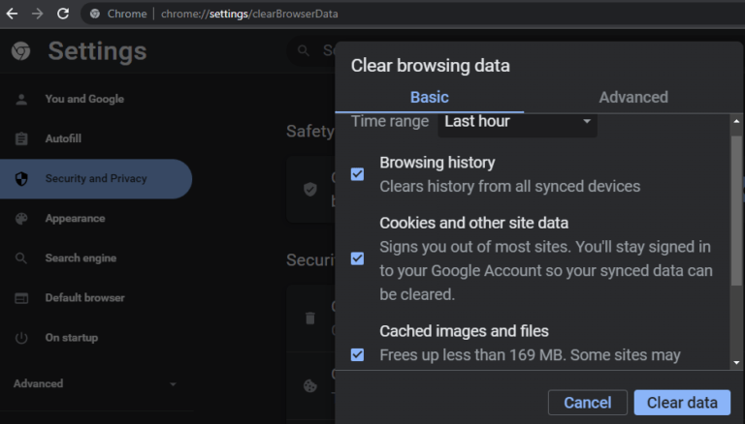Click the Security and Privacy shield icon
Image resolution: width=745 pixels, height=424 pixels.
[x=21, y=179]
